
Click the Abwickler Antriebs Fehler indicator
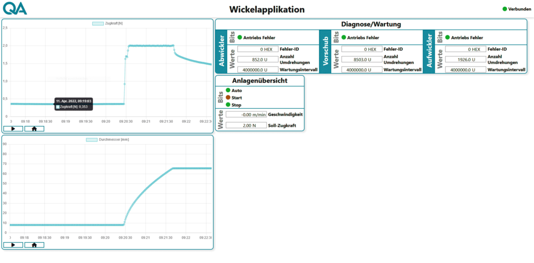(x=240, y=37)
